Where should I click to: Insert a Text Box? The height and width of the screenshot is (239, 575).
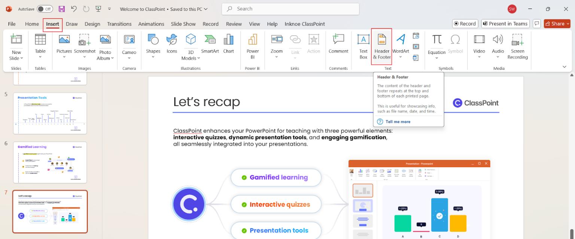(x=363, y=46)
